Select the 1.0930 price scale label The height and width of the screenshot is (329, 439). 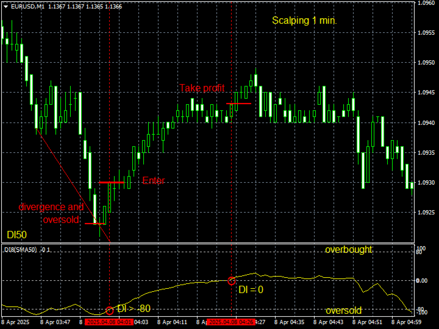[x=426, y=183]
